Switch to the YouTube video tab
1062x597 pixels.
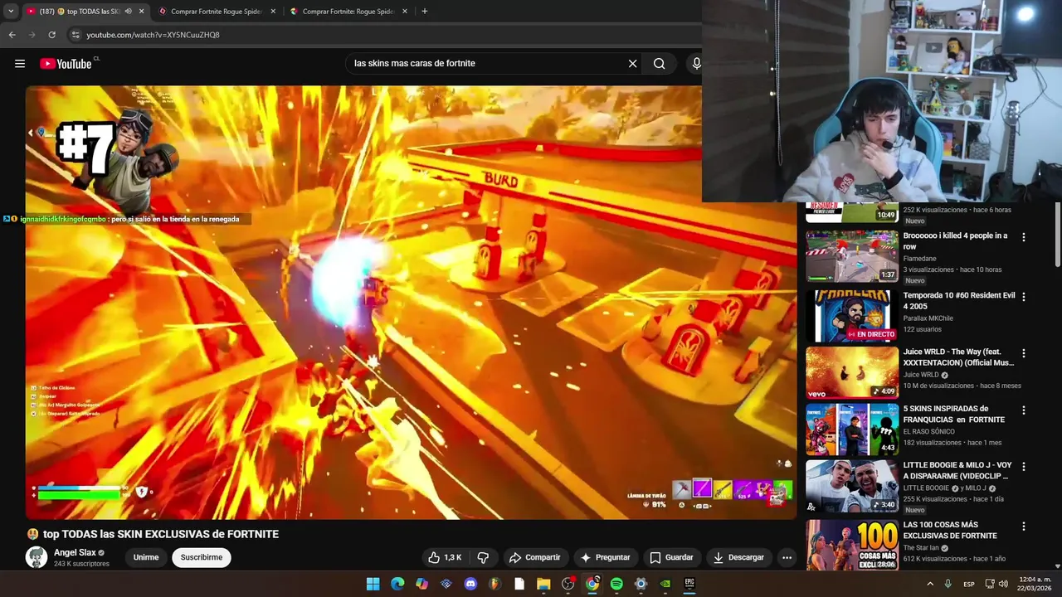click(x=85, y=12)
